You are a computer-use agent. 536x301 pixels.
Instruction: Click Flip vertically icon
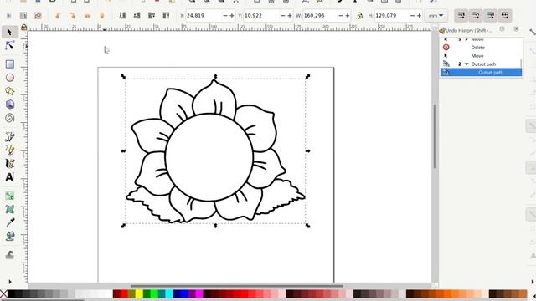coord(102,16)
